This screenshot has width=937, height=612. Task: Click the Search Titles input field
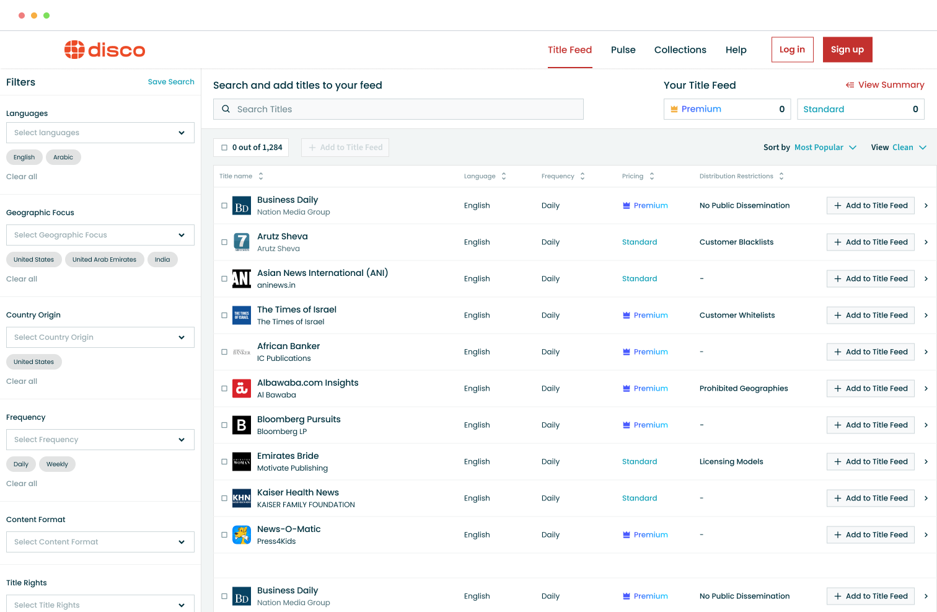click(x=398, y=109)
